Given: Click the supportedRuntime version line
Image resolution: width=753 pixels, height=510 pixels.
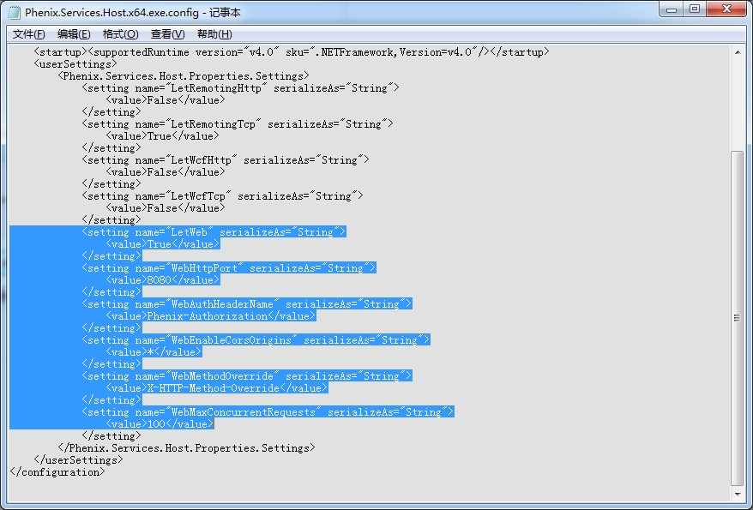Looking at the screenshot, I should pos(292,51).
